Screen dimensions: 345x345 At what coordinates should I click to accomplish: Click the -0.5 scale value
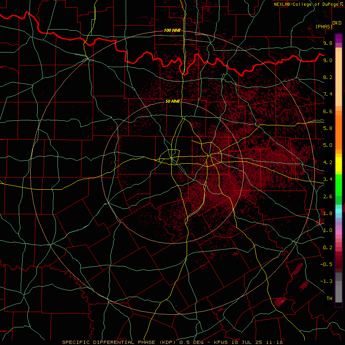326,264
